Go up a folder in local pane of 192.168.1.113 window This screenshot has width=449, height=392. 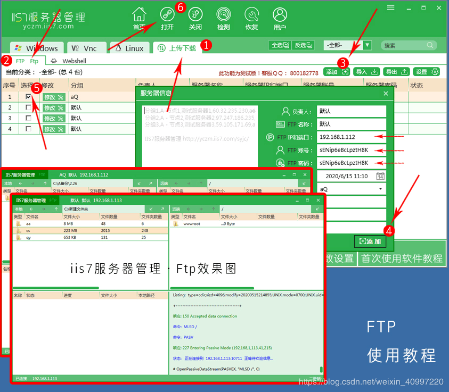pos(56,209)
